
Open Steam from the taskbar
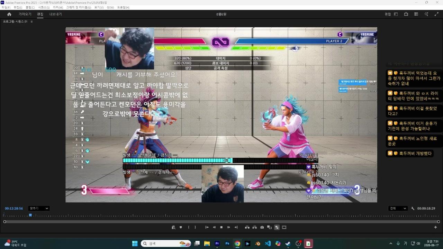click(x=288, y=243)
